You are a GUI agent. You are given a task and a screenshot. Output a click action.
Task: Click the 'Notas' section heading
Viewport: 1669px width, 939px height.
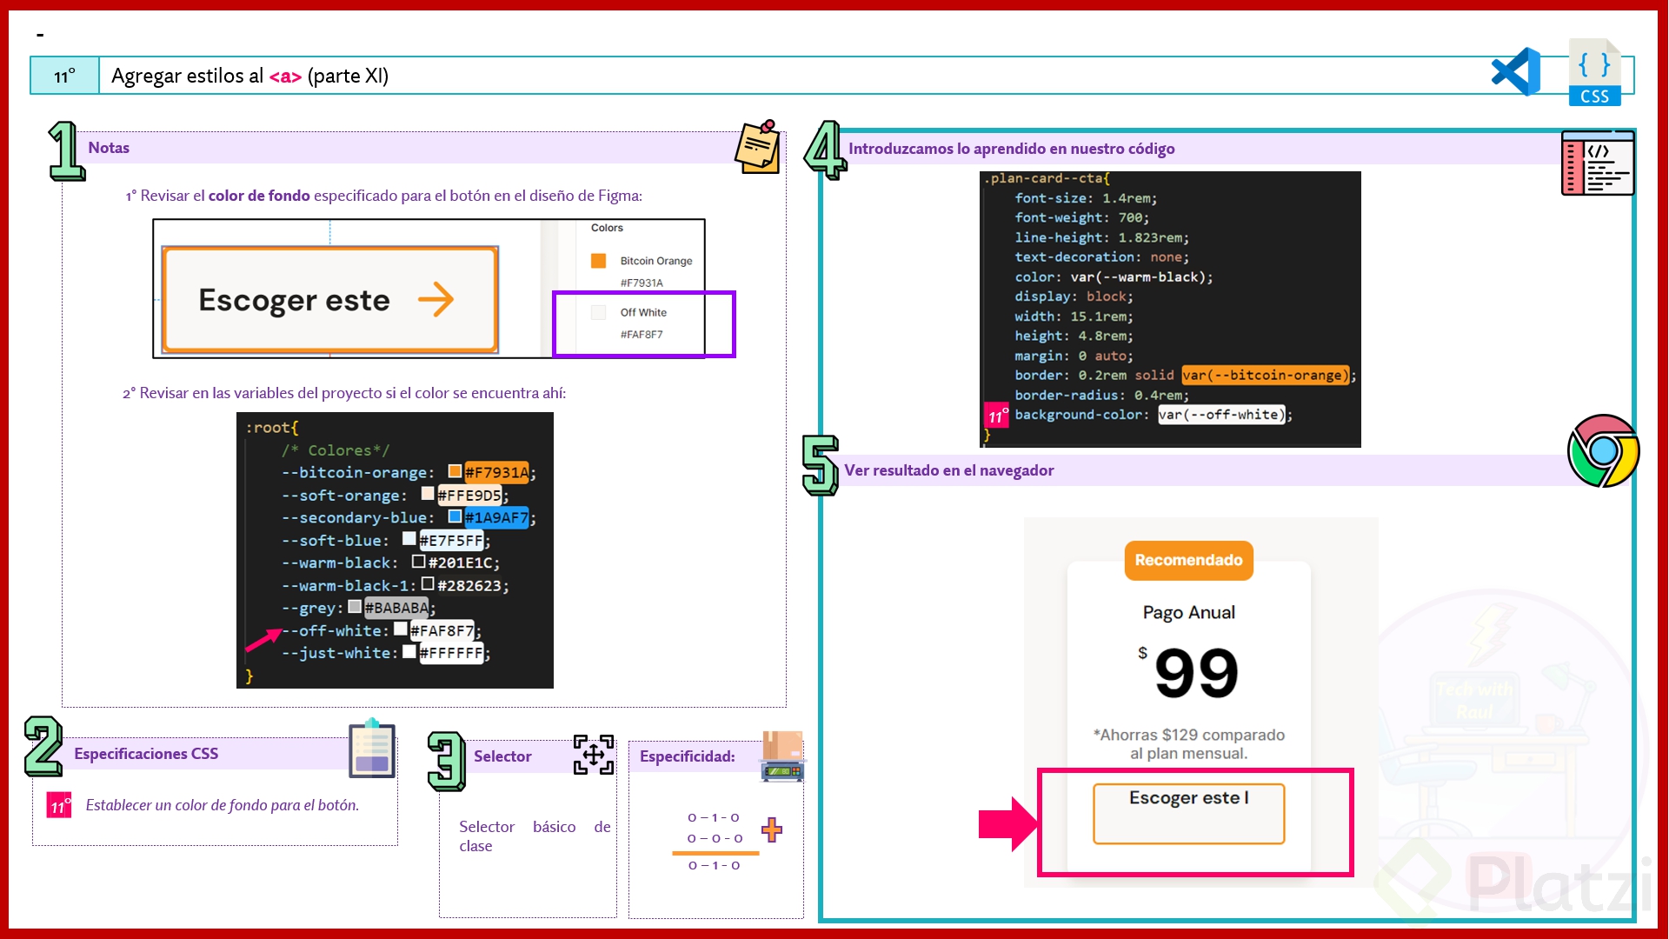pyautogui.click(x=109, y=148)
